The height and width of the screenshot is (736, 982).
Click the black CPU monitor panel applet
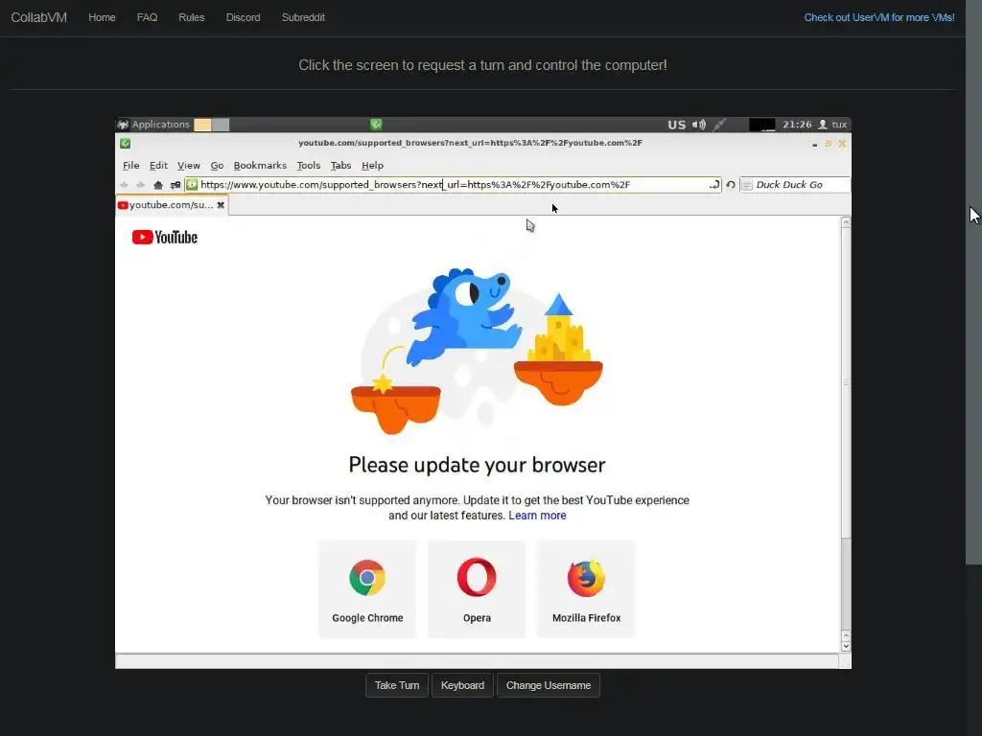pos(762,125)
